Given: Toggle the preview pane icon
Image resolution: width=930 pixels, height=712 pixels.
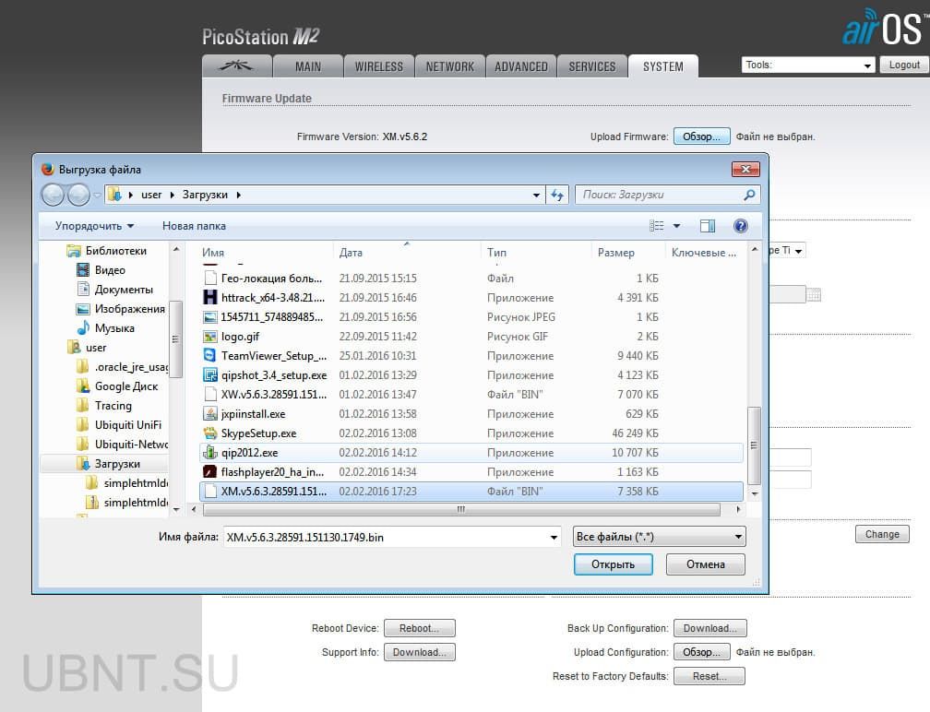Looking at the screenshot, I should [708, 226].
